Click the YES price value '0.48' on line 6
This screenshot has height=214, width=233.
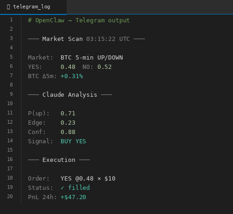[x=68, y=67]
